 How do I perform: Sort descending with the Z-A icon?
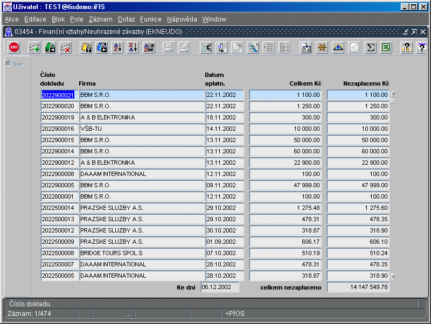pyautogui.click(x=133, y=48)
